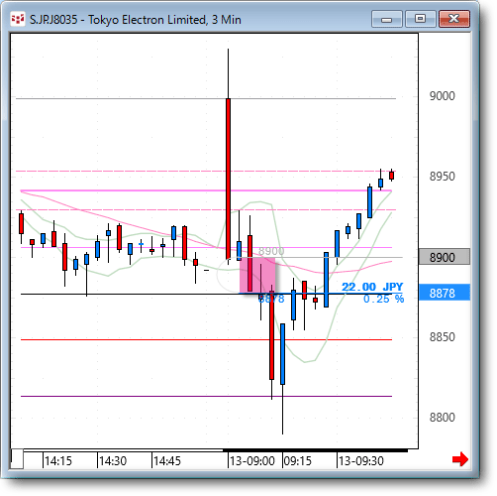Viewport: 497px width, 496px height.
Task: Click the red horizontal line near 8850
Action: [206, 339]
